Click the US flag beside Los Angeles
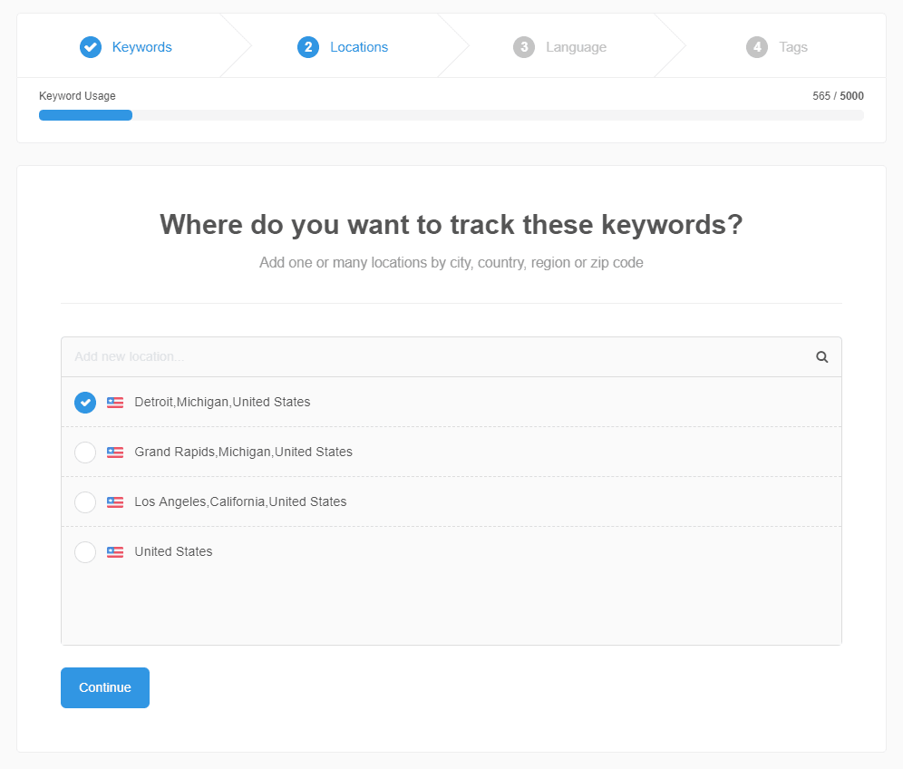The width and height of the screenshot is (903, 769). coord(114,501)
